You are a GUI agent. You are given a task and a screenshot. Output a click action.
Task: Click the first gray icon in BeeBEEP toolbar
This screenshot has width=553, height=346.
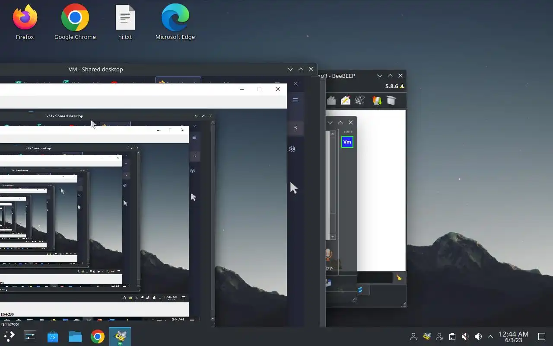[331, 100]
